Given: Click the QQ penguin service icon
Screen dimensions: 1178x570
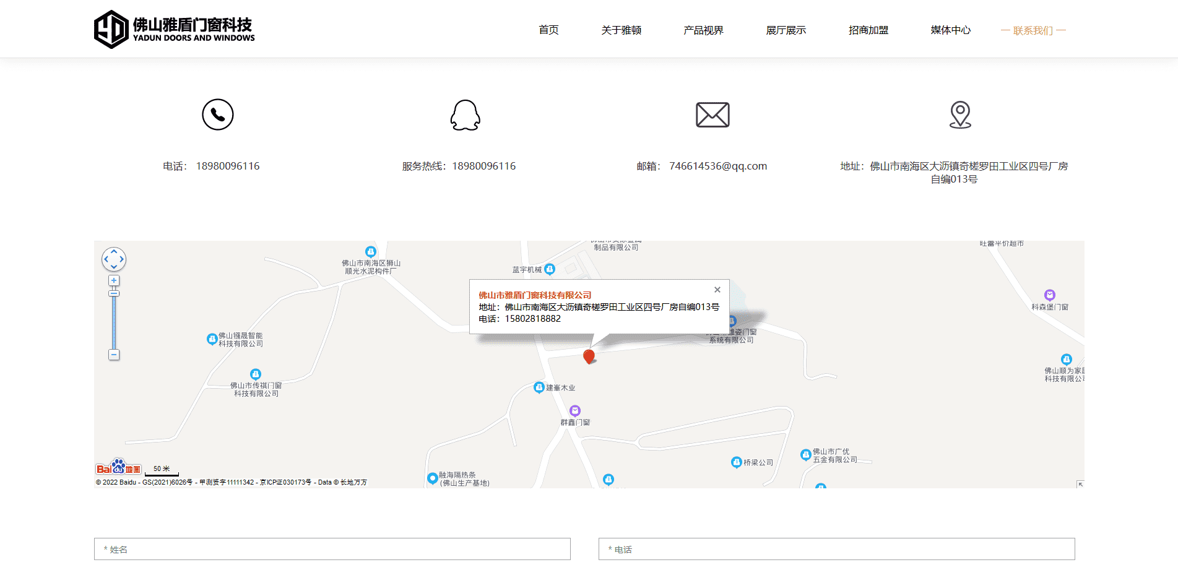Looking at the screenshot, I should click(465, 115).
